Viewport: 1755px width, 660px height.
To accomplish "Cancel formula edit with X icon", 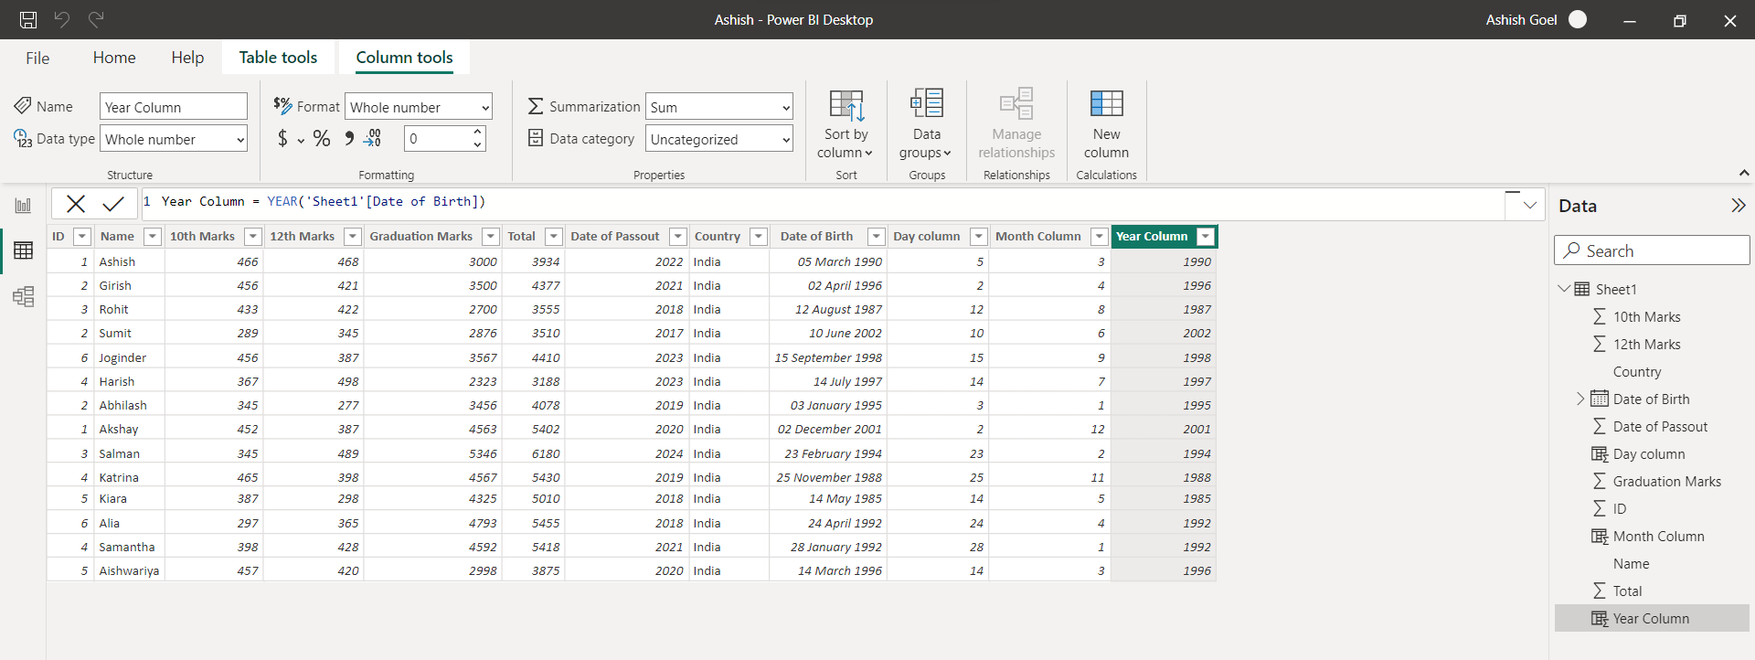I will tap(76, 203).
